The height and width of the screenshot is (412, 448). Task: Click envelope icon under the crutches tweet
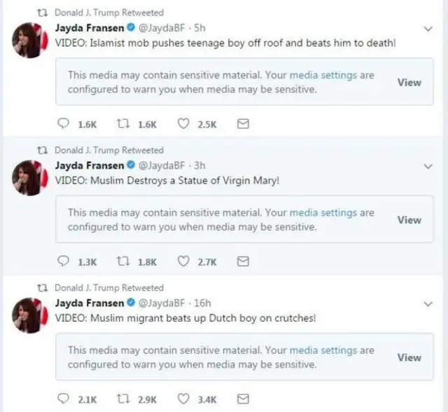coord(243,399)
